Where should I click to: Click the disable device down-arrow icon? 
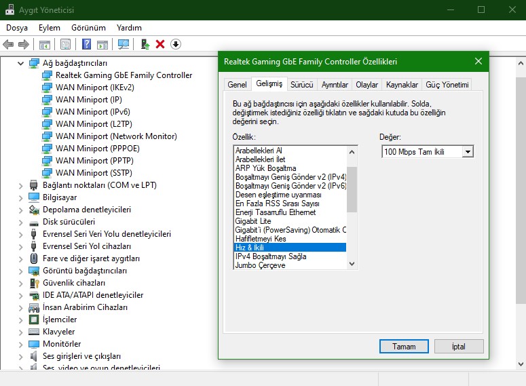[x=176, y=44]
